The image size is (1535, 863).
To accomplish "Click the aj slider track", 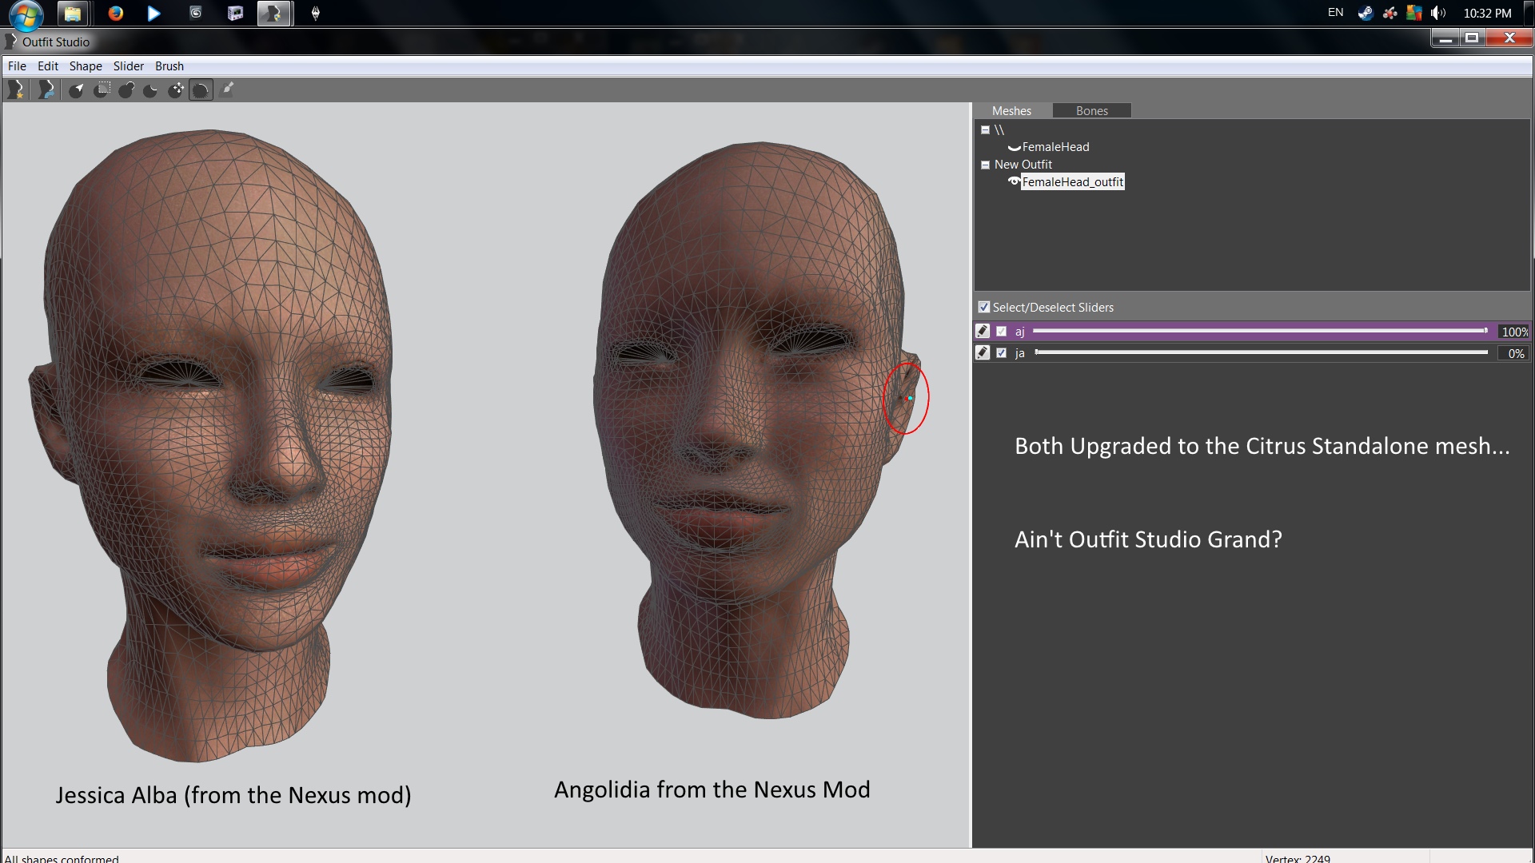I will tap(1260, 331).
